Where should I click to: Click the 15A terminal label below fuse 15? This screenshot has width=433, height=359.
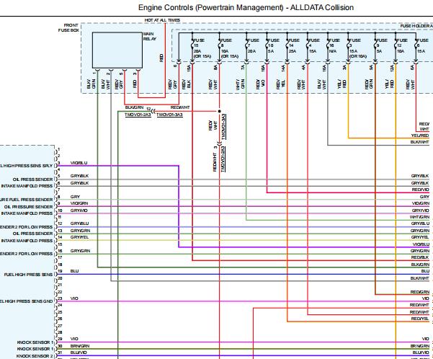point(189,68)
